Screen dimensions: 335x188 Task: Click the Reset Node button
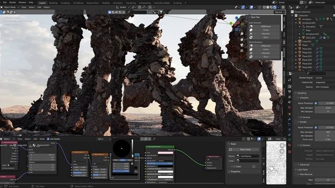[243, 150]
